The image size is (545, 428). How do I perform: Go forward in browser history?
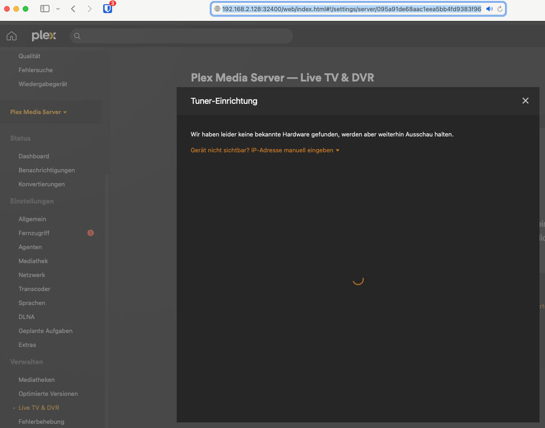pyautogui.click(x=89, y=9)
